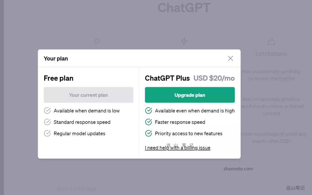This screenshot has width=312, height=195.
Task: Click green check beside Faster response speed
Action: [x=148, y=122]
